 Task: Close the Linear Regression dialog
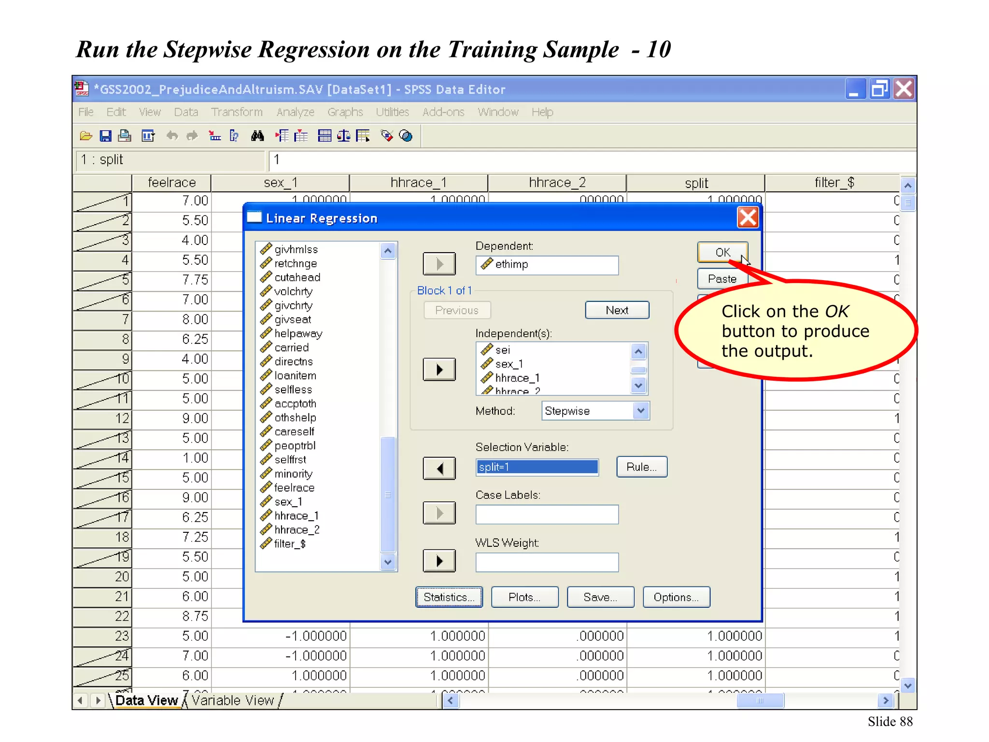tap(748, 217)
